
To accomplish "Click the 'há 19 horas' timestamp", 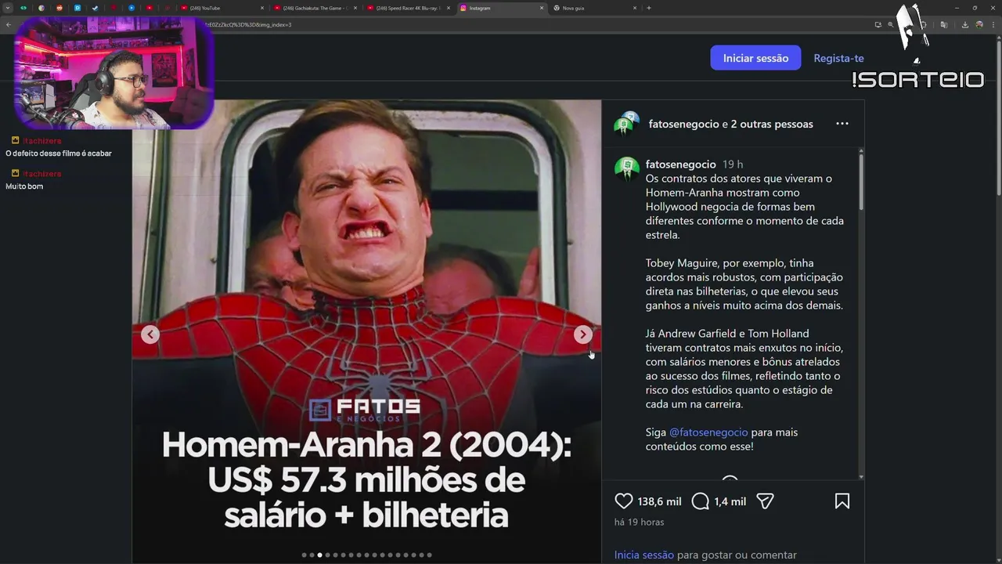I will (639, 522).
